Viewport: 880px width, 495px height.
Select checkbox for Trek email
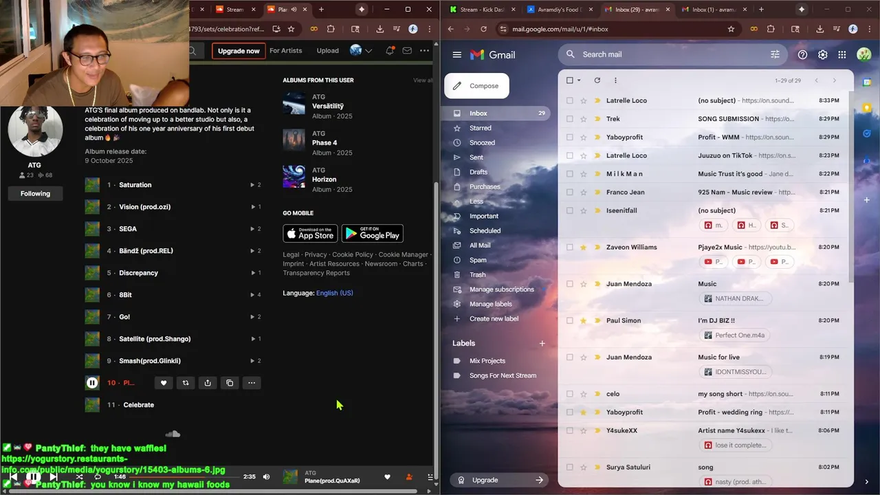coord(569,119)
